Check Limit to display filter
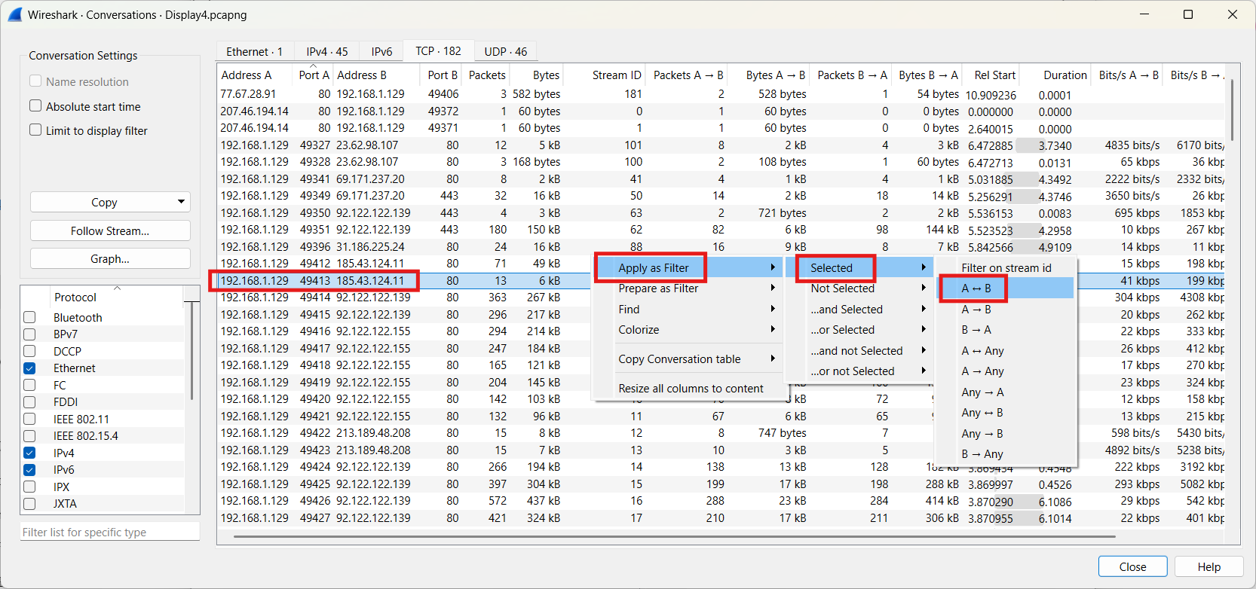1256x589 pixels. tap(35, 130)
